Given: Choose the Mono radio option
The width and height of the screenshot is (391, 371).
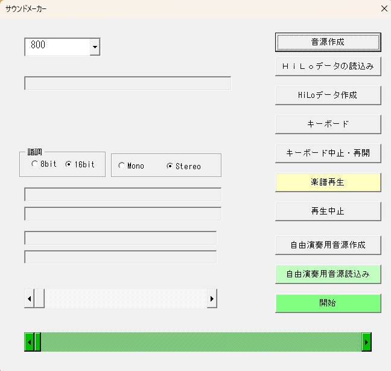Looking at the screenshot, I should pos(122,166).
